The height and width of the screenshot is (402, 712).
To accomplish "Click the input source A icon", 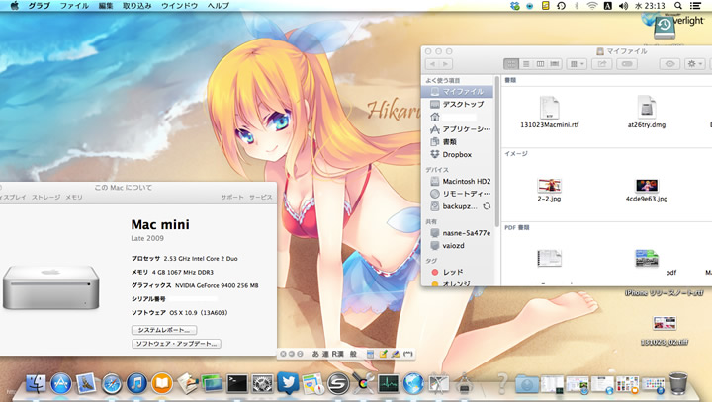I will pos(607,6).
